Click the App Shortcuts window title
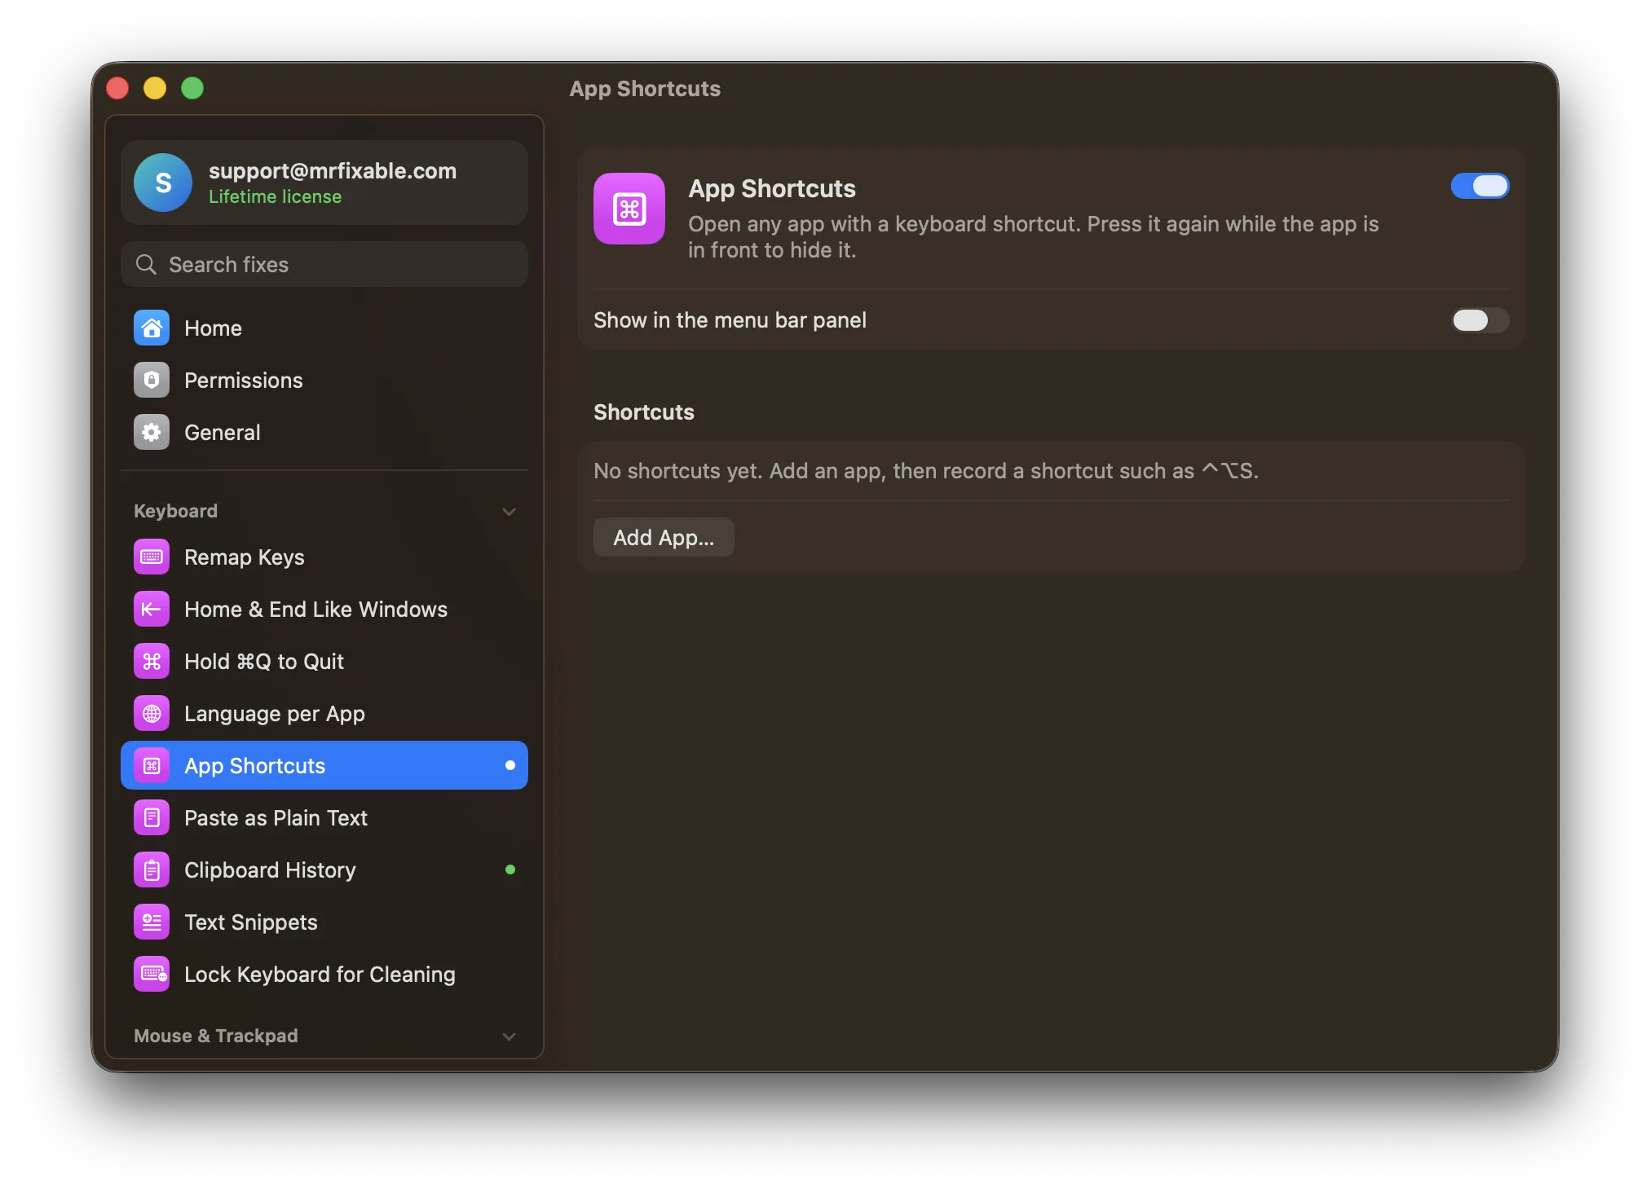This screenshot has height=1193, width=1650. [645, 89]
